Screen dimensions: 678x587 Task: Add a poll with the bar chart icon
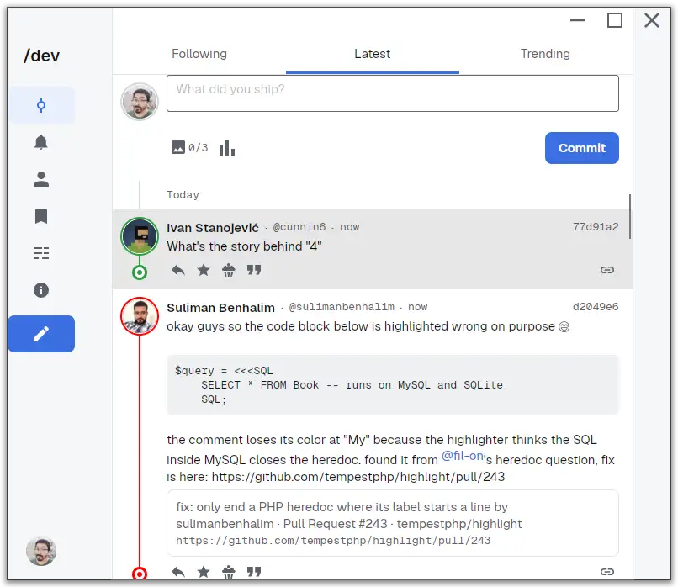click(x=227, y=148)
